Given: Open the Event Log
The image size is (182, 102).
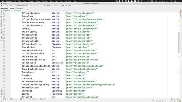Looking at the screenshot, I should pyautogui.click(x=175, y=99).
